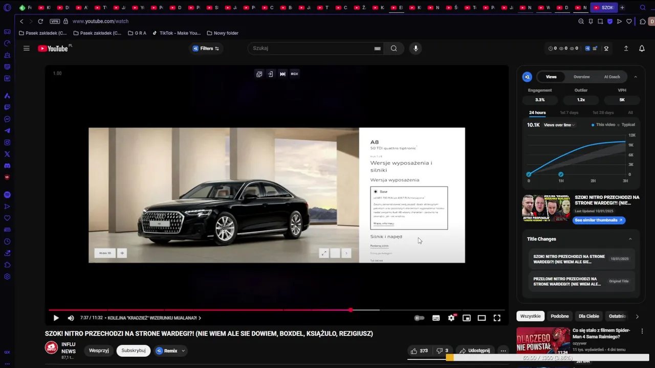Mute the video volume

[x=71, y=318]
